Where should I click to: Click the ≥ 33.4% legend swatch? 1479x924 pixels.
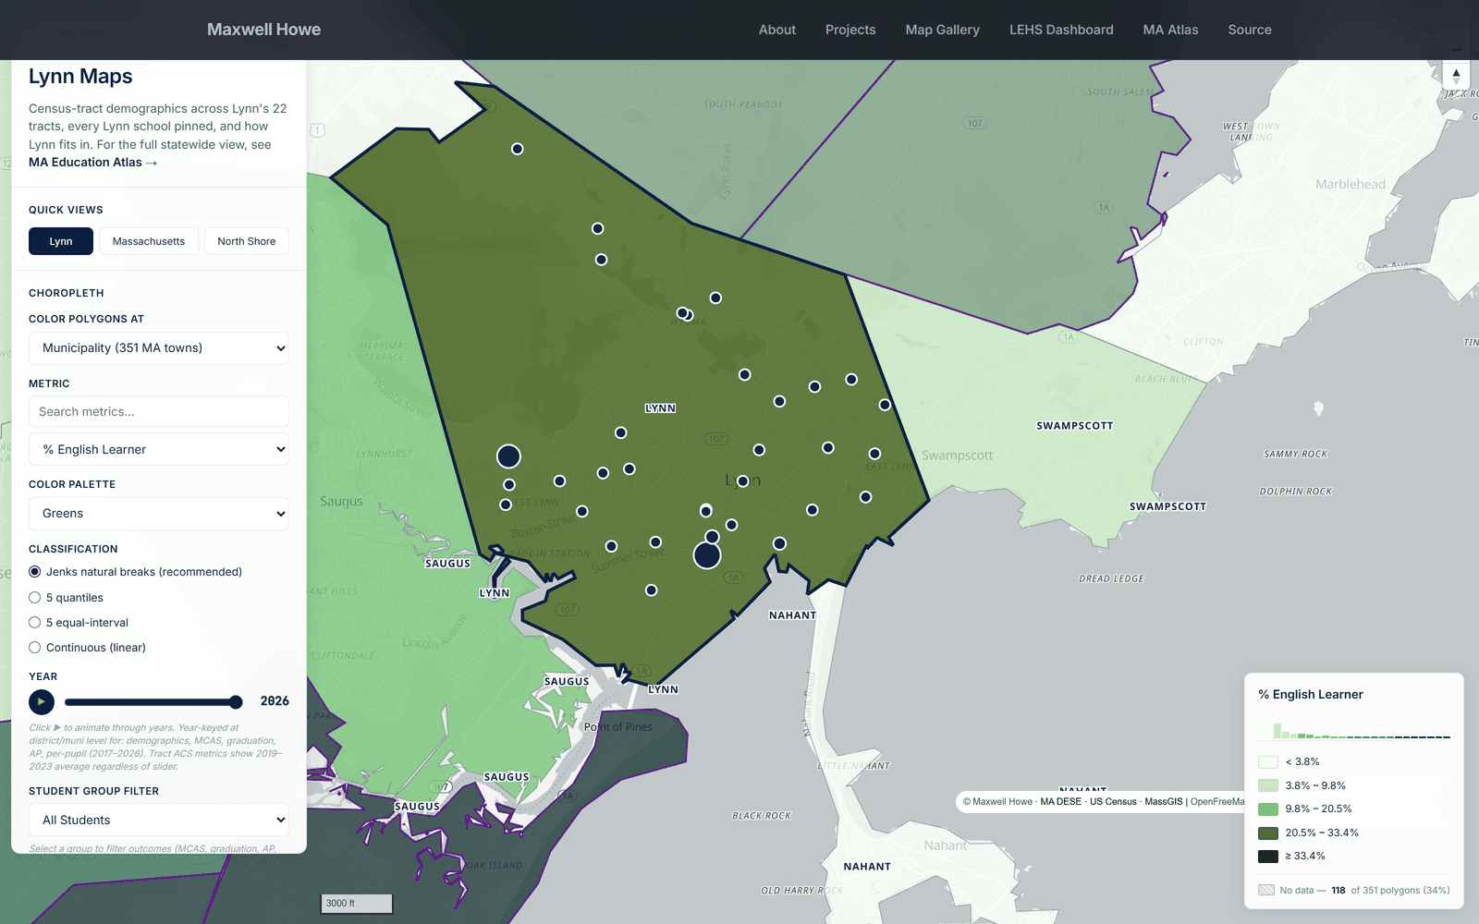(1268, 857)
